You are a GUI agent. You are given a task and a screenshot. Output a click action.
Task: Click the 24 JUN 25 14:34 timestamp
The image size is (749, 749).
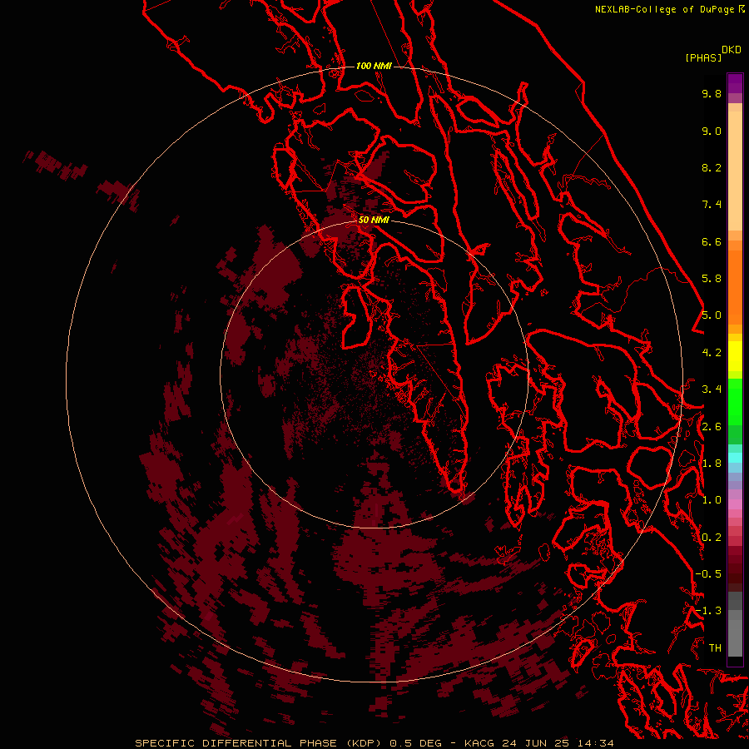pos(558,743)
